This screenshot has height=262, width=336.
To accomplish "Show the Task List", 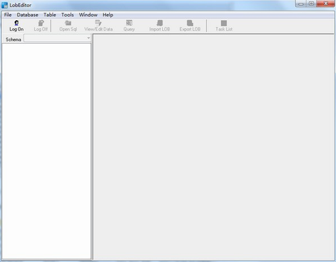I will coord(224,26).
